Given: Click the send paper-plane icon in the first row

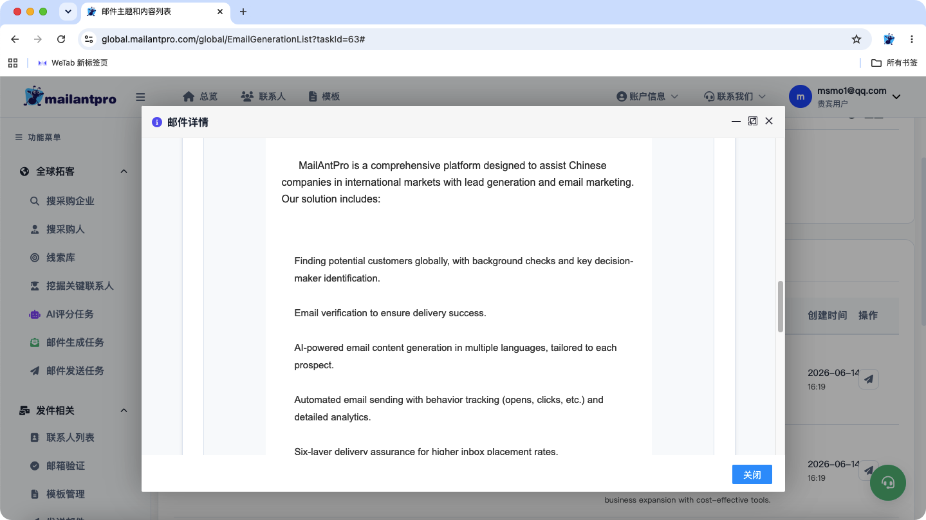Looking at the screenshot, I should 869,379.
